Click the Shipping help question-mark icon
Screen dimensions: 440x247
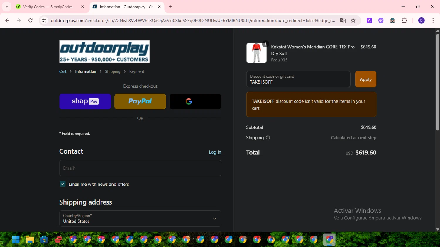[268, 138]
